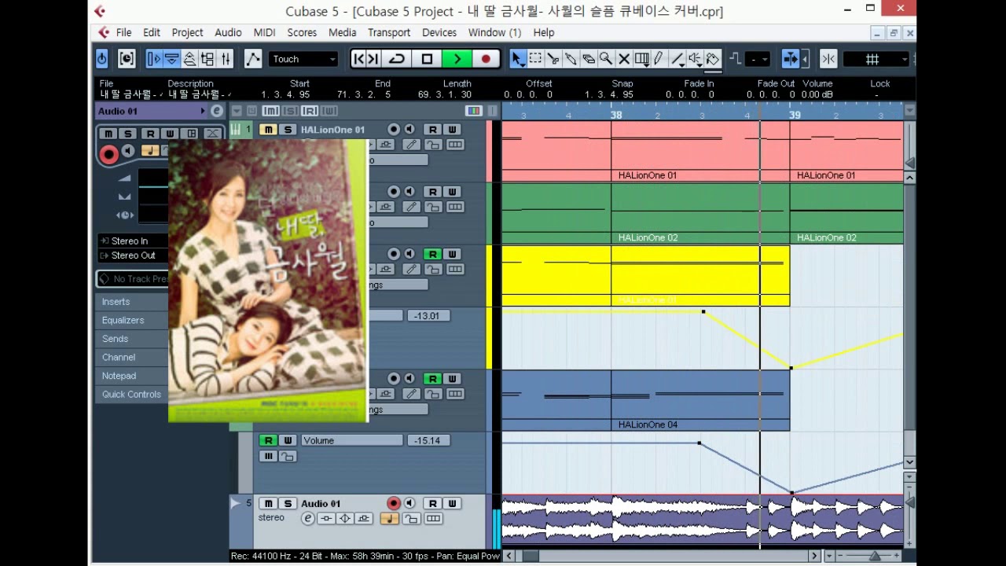Start playback with green Play
The image size is (1006, 566).
click(457, 59)
